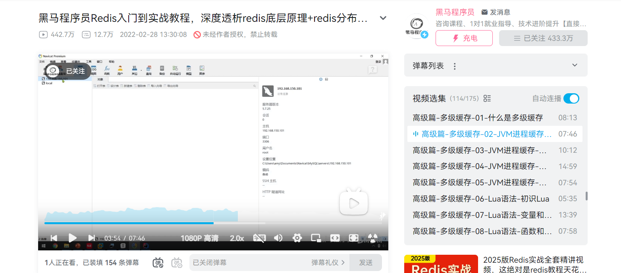This screenshot has height=273, width=621.
Task: Open the 弹幕礼仪 etiquette link
Action: (x=328, y=263)
